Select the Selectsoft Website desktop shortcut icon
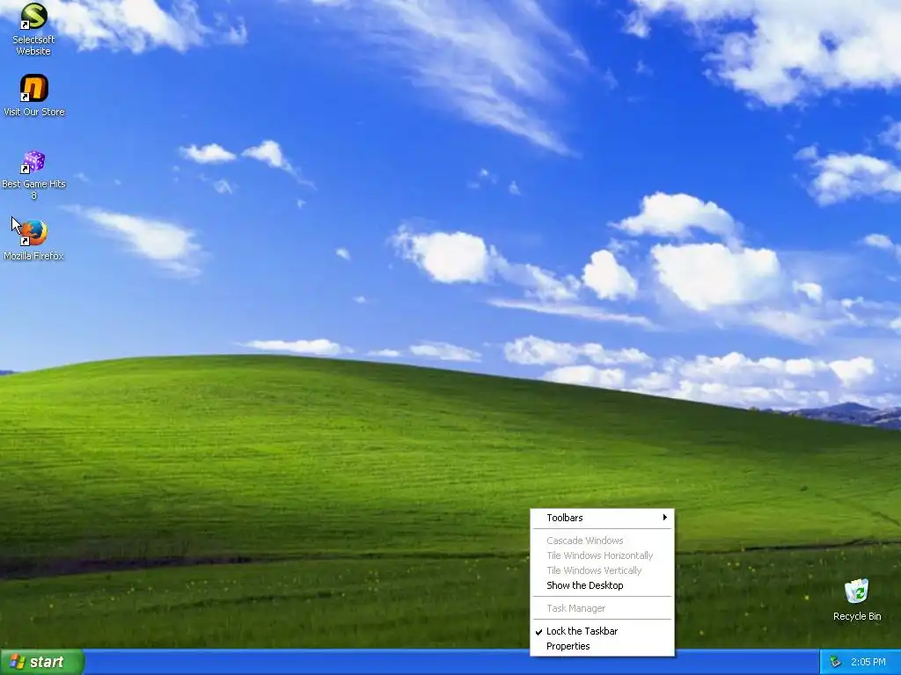 coord(34,16)
